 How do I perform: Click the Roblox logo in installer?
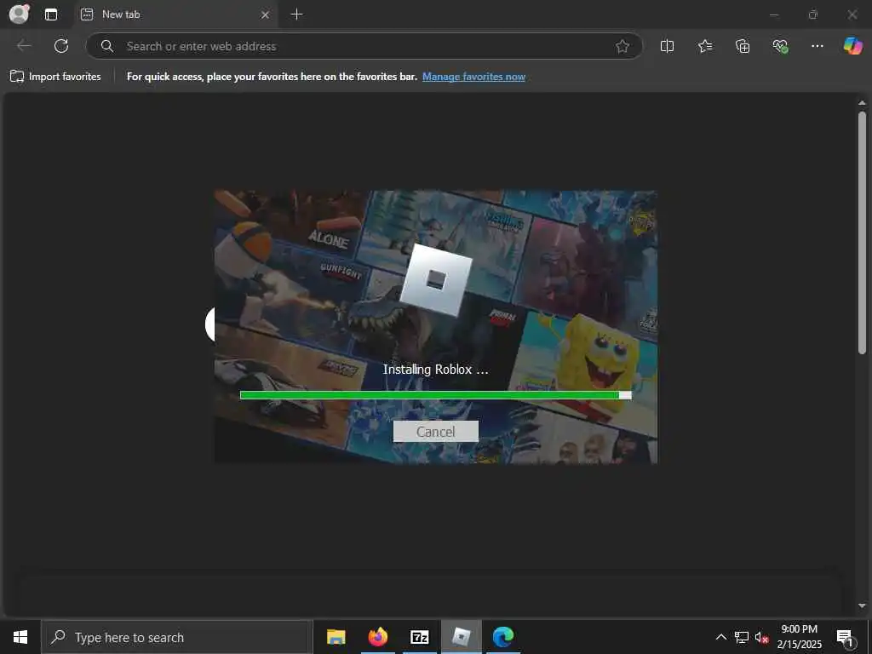coord(436,279)
